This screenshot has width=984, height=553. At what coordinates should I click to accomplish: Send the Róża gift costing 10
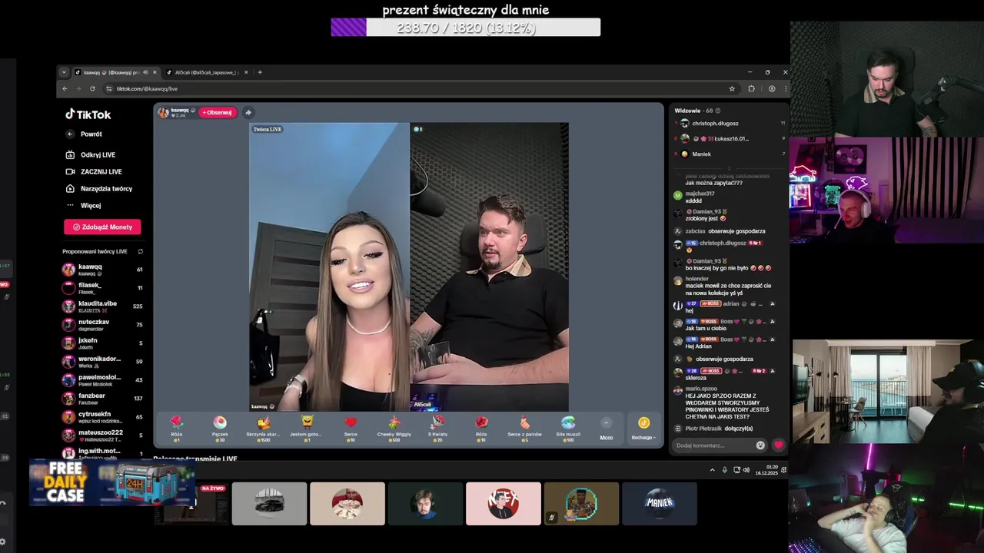pyautogui.click(x=481, y=428)
